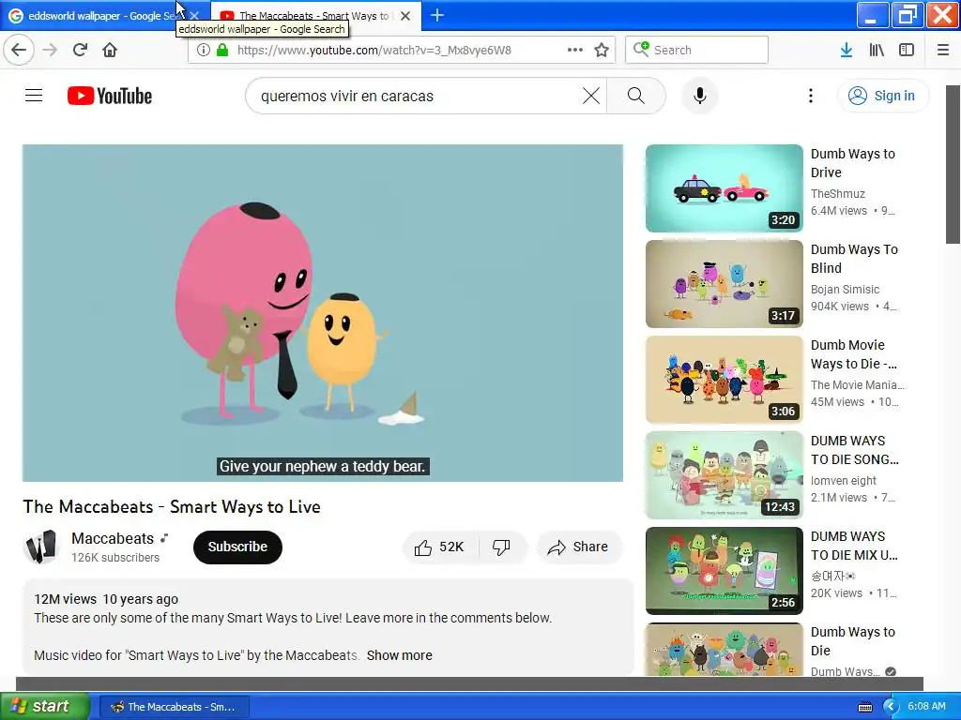Open DUMB WAYS TO DIE MIX thumbnail
The height and width of the screenshot is (720, 961).
[724, 571]
